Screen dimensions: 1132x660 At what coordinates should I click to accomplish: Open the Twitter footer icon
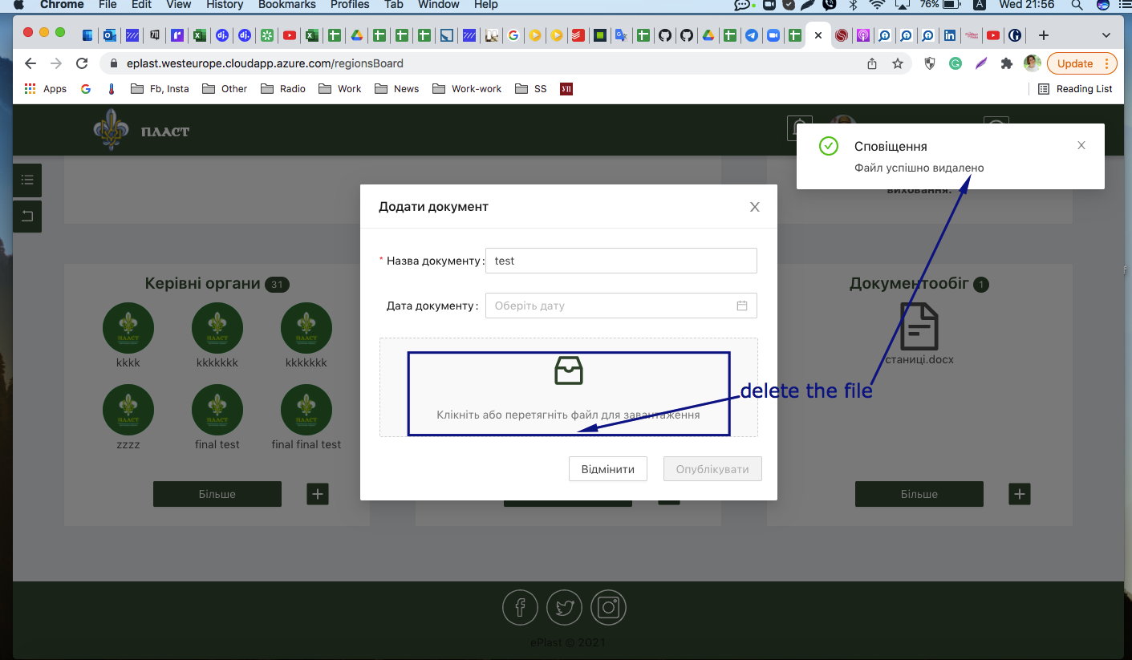point(564,607)
